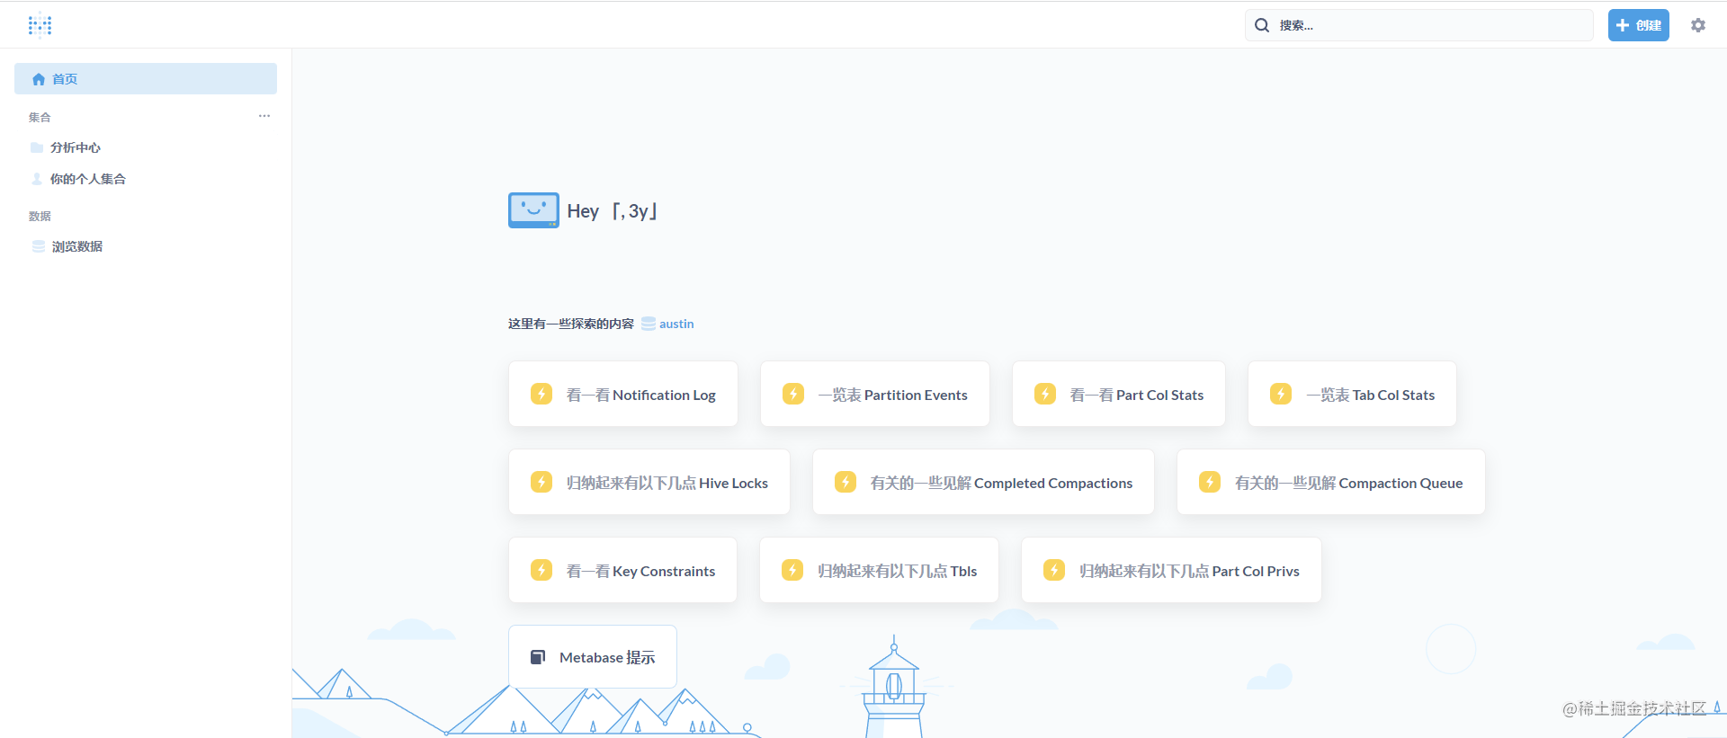The image size is (1727, 738).
Task: Click the database icon beside austin
Action: (649, 324)
